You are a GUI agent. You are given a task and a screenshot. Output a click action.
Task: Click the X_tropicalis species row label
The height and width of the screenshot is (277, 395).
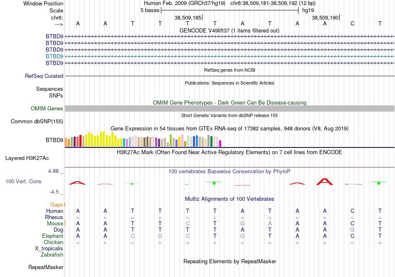pyautogui.click(x=49, y=249)
